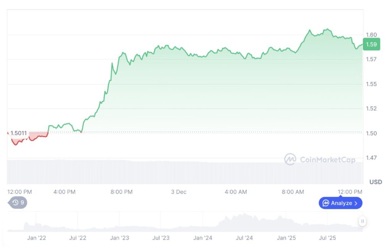Click the history events badge showing 9
391x247 pixels.
[x=18, y=203]
